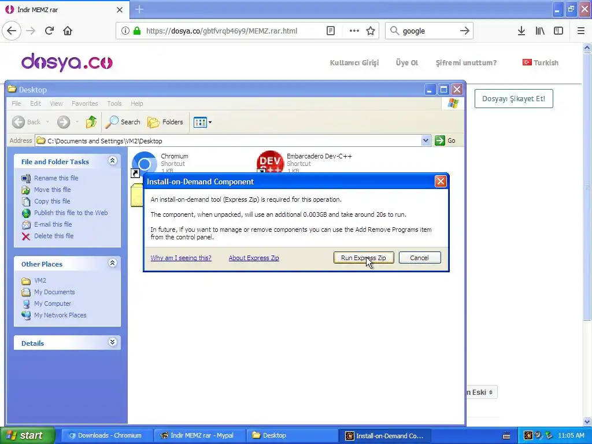Expand the Explorer address bar dropdown

click(425, 141)
